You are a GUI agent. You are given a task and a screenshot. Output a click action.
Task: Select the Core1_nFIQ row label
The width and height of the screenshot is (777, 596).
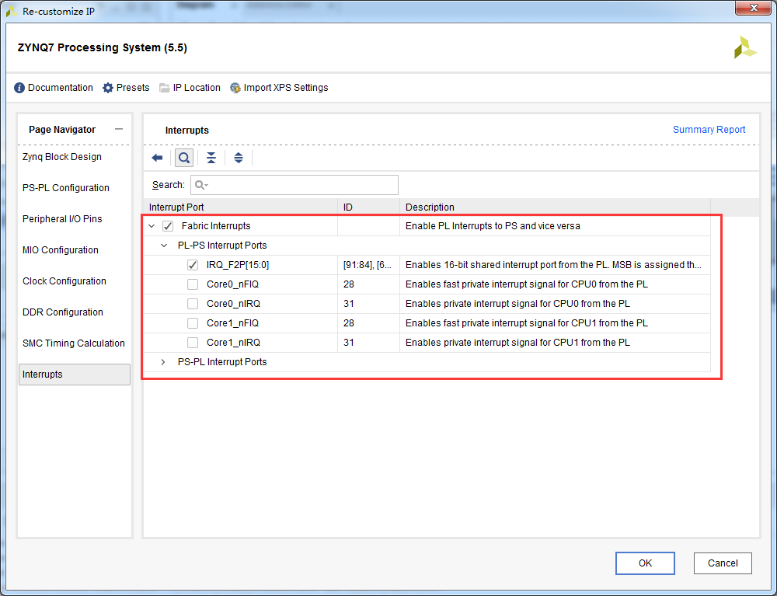(x=233, y=323)
